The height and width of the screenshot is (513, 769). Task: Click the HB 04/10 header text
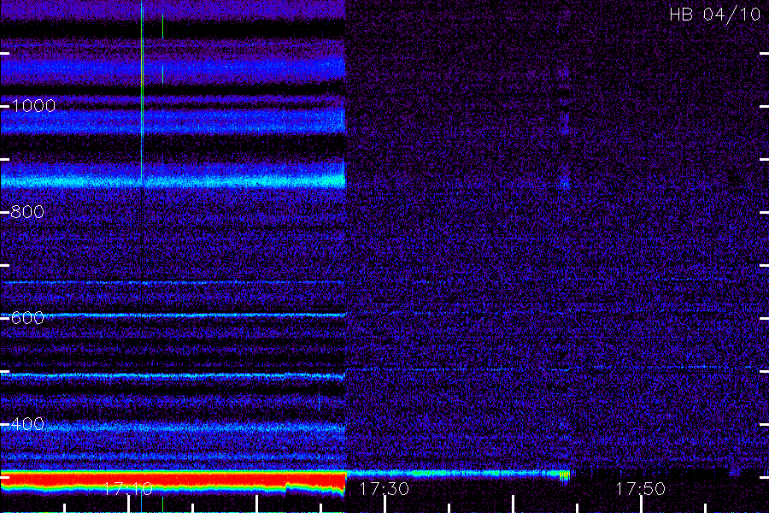tap(714, 15)
